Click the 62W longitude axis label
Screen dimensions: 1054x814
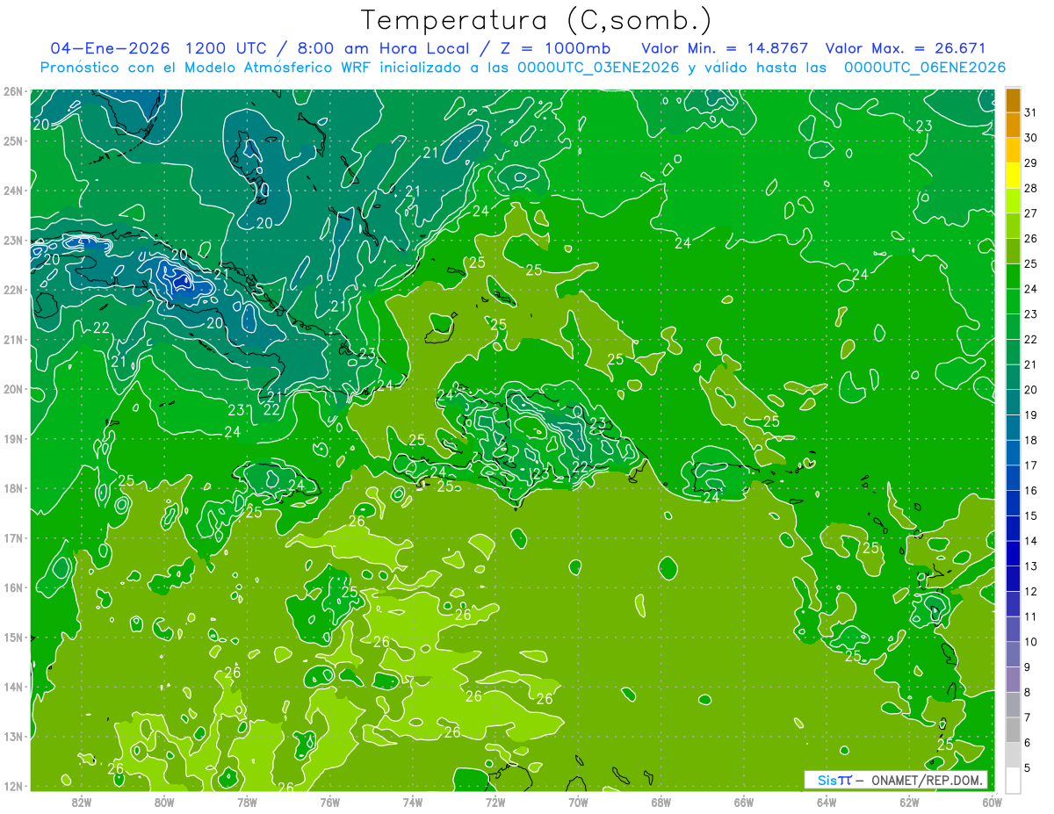click(909, 801)
